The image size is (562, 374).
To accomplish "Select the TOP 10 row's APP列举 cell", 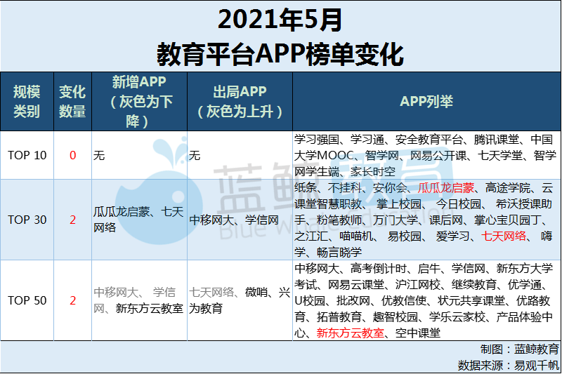I will [x=426, y=155].
